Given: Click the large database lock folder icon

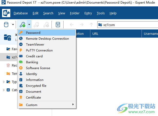Looking at the screenshot, I should point(7,37).
